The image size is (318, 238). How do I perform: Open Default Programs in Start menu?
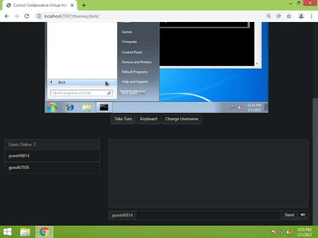[x=135, y=72]
